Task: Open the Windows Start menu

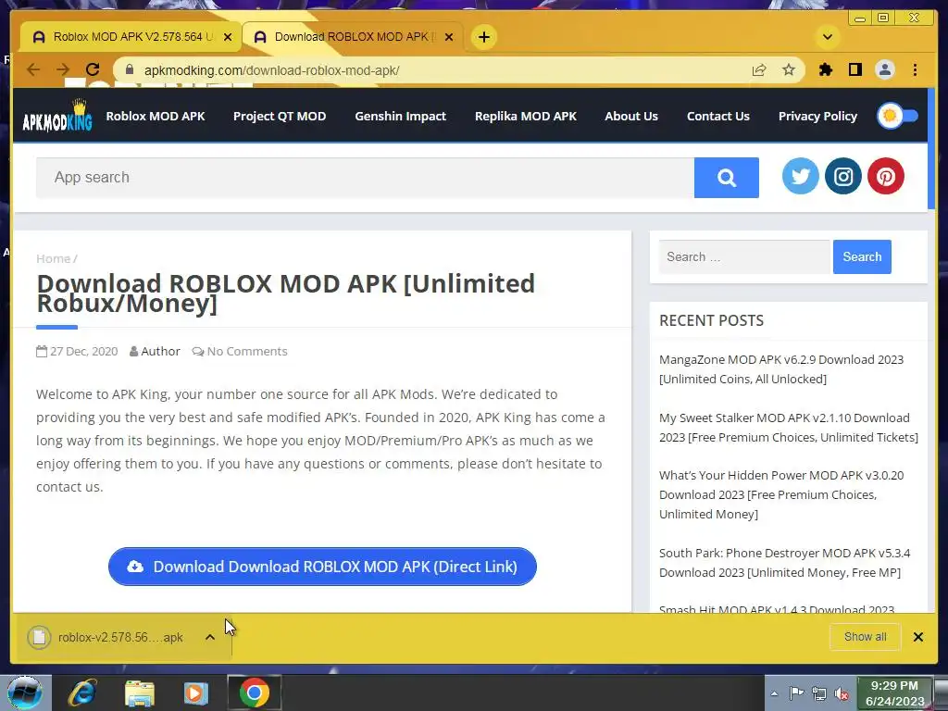Action: tap(25, 692)
